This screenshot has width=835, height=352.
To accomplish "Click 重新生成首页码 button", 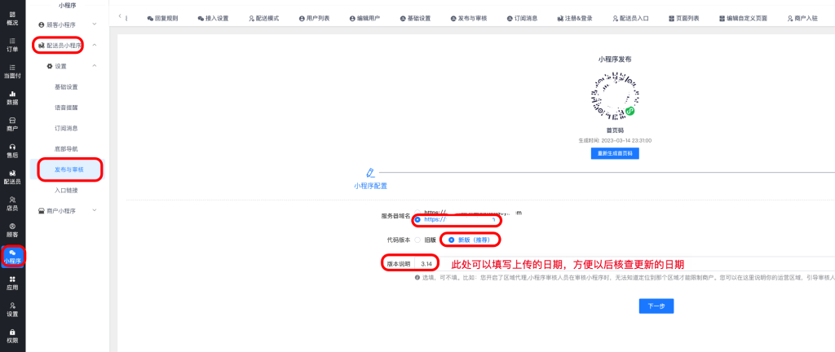I will (x=616, y=153).
